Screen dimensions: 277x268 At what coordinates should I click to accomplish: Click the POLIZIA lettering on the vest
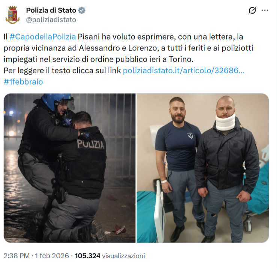(90, 144)
